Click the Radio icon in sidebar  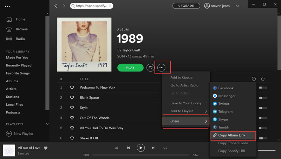[9, 39]
